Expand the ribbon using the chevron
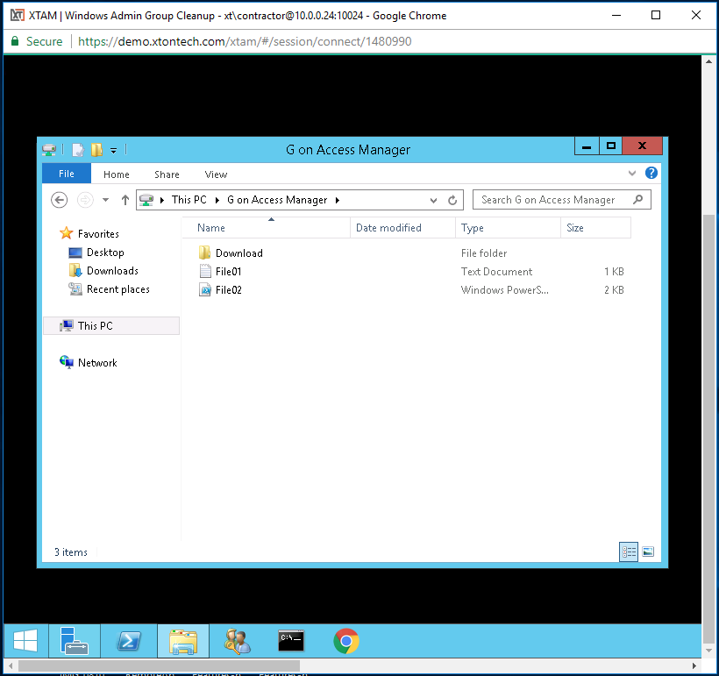Screen dimensions: 719x676 tap(633, 174)
